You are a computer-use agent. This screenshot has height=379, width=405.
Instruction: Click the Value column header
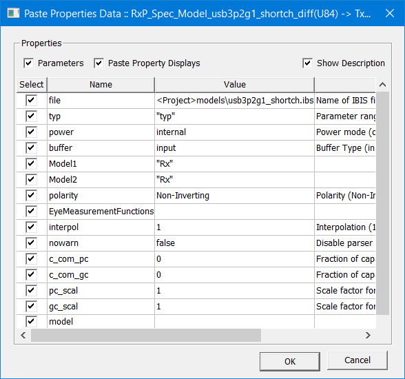234,85
